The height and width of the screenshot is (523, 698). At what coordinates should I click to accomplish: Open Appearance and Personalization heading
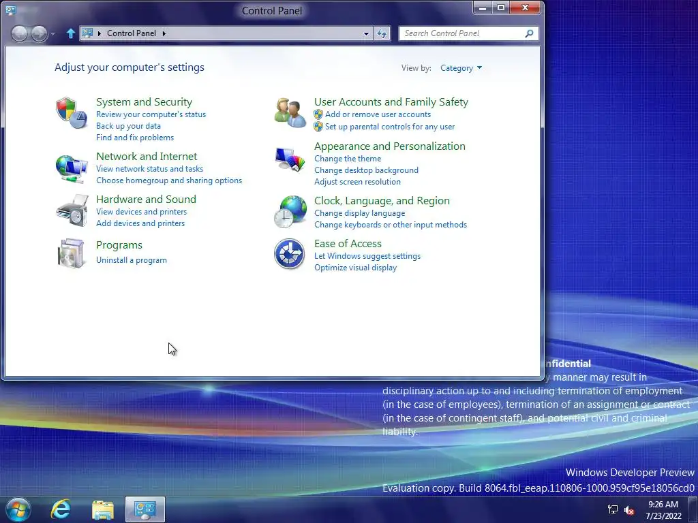390,146
